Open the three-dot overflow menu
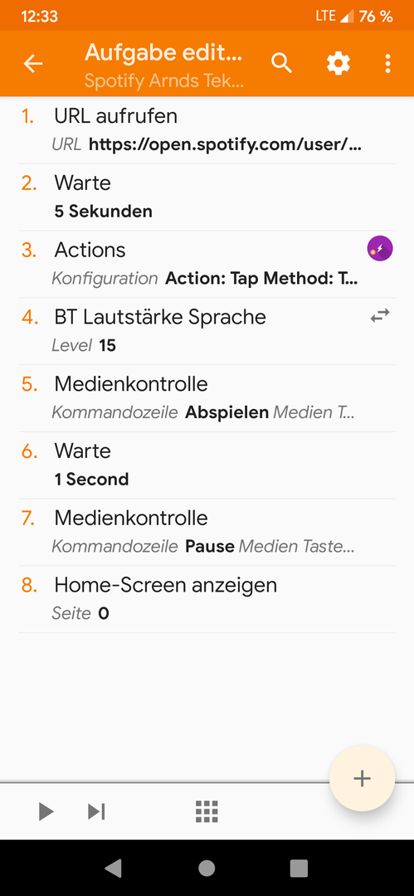This screenshot has height=896, width=414. click(387, 63)
